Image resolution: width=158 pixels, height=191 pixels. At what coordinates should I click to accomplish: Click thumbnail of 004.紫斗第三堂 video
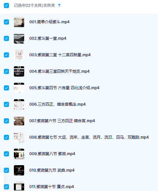tap(19, 71)
